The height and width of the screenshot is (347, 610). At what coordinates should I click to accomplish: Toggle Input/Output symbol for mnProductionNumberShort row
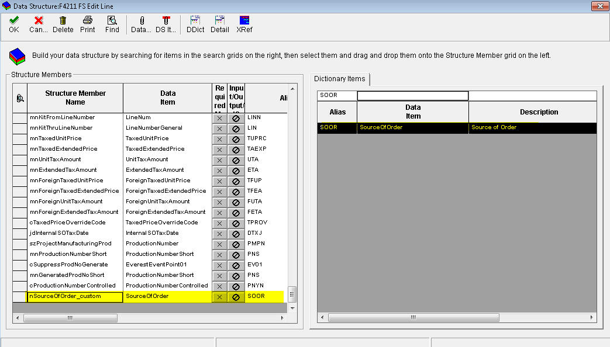tap(236, 255)
